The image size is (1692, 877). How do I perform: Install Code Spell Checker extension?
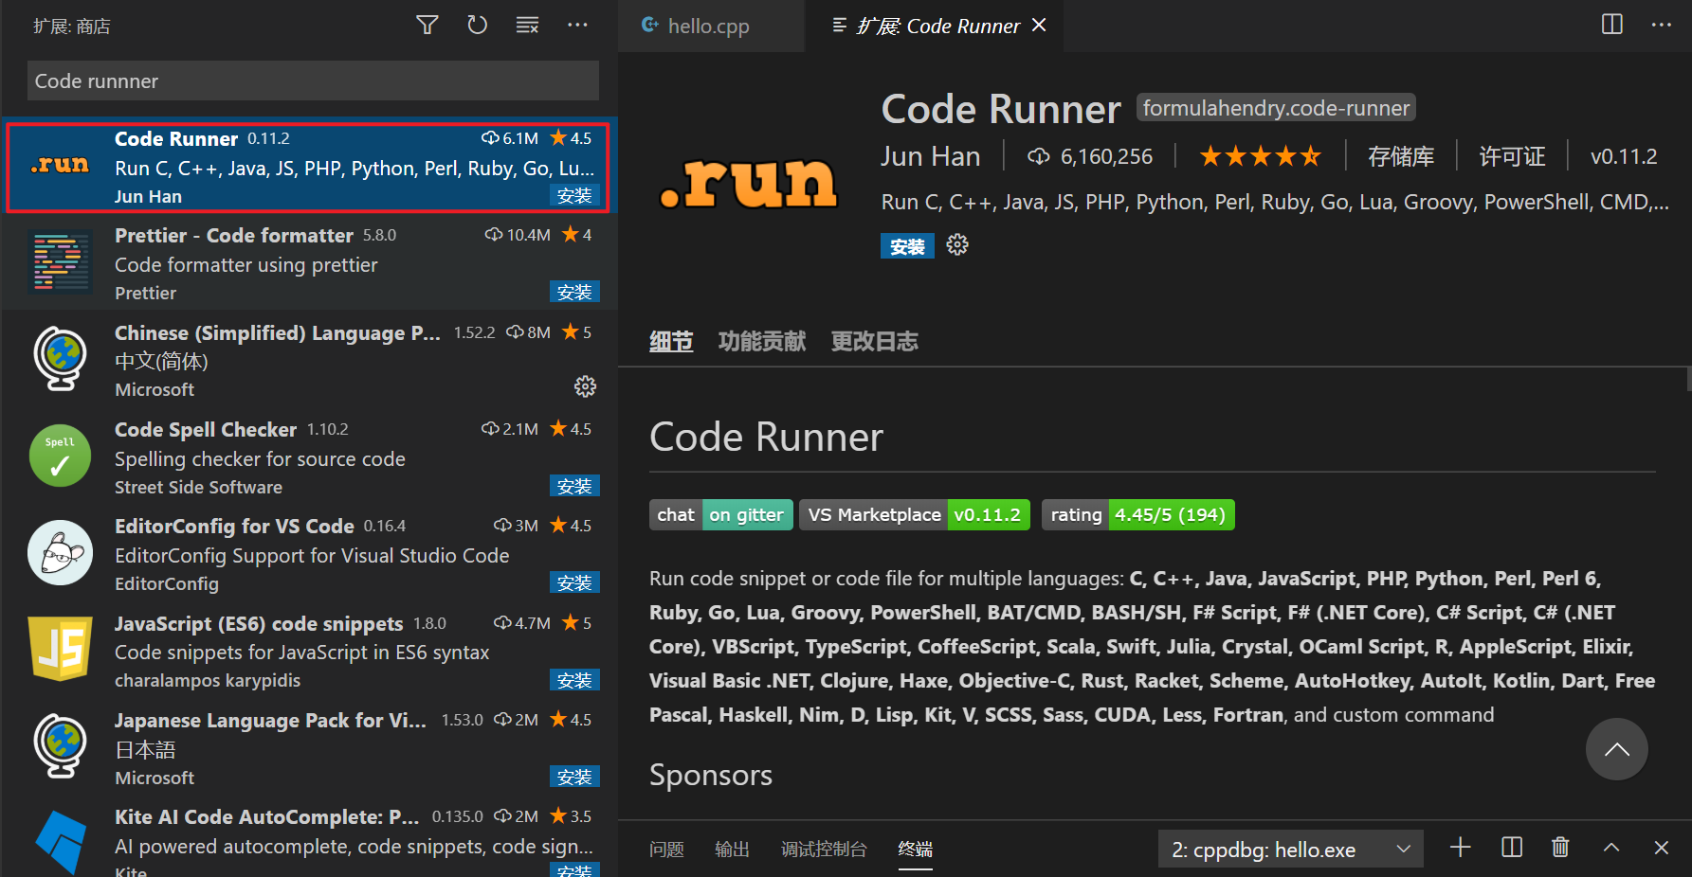coord(574,486)
